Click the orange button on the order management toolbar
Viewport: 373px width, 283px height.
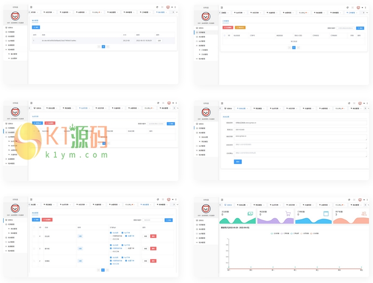[240, 28]
